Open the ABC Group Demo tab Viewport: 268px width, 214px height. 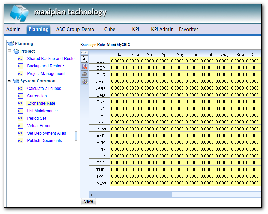click(x=75, y=30)
